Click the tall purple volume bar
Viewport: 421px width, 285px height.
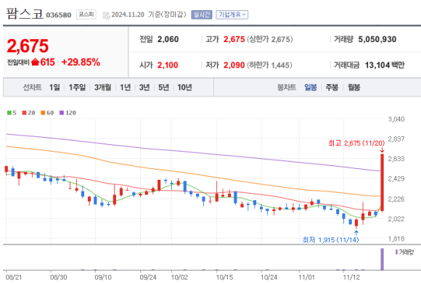point(382,259)
